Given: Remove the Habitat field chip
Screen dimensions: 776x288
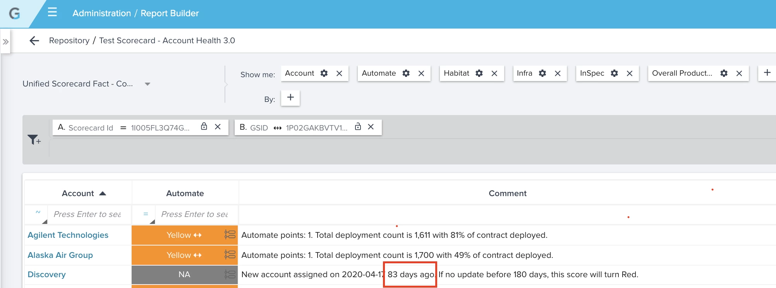Looking at the screenshot, I should 494,73.
